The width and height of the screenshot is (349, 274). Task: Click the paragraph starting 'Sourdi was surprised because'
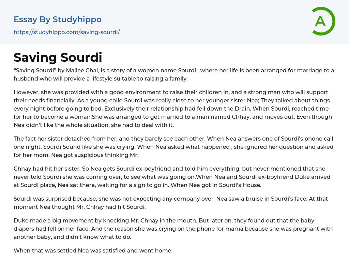tap(170, 203)
